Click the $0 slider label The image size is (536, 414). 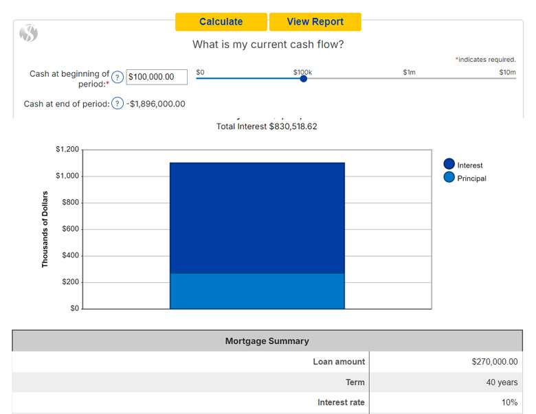tap(201, 72)
